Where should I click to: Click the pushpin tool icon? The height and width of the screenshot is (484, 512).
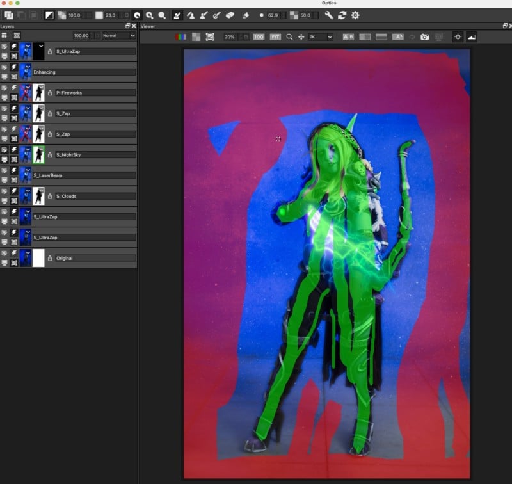tap(246, 15)
